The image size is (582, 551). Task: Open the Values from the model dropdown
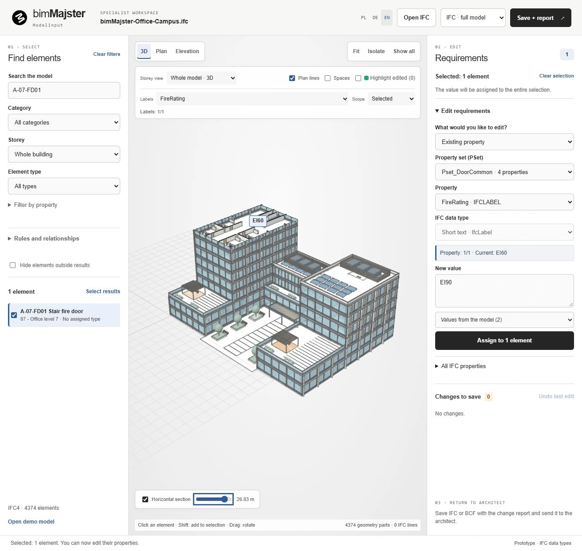[x=504, y=320]
